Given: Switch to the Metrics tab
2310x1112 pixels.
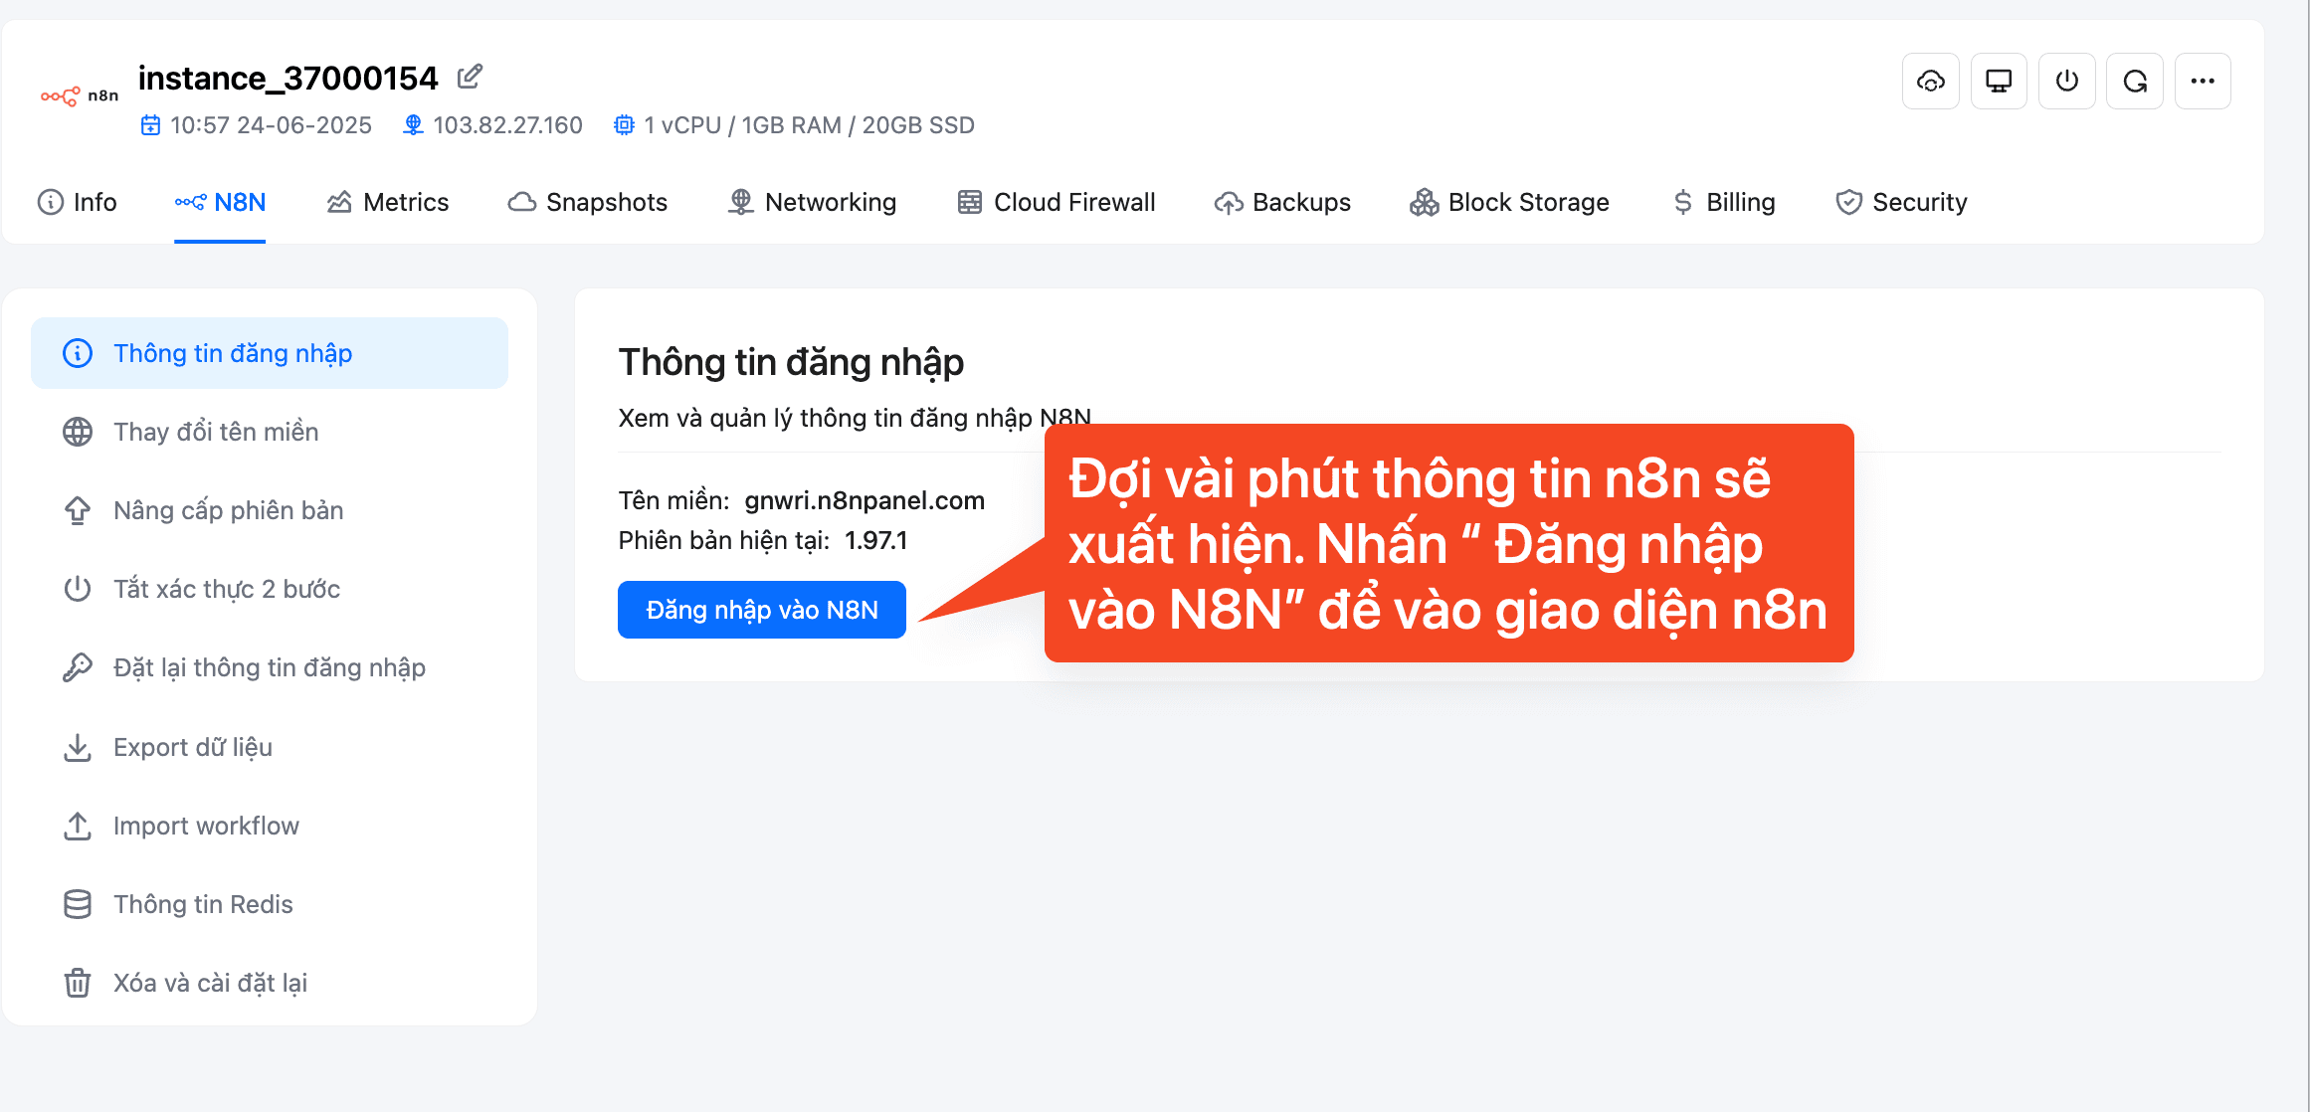Looking at the screenshot, I should [x=388, y=202].
